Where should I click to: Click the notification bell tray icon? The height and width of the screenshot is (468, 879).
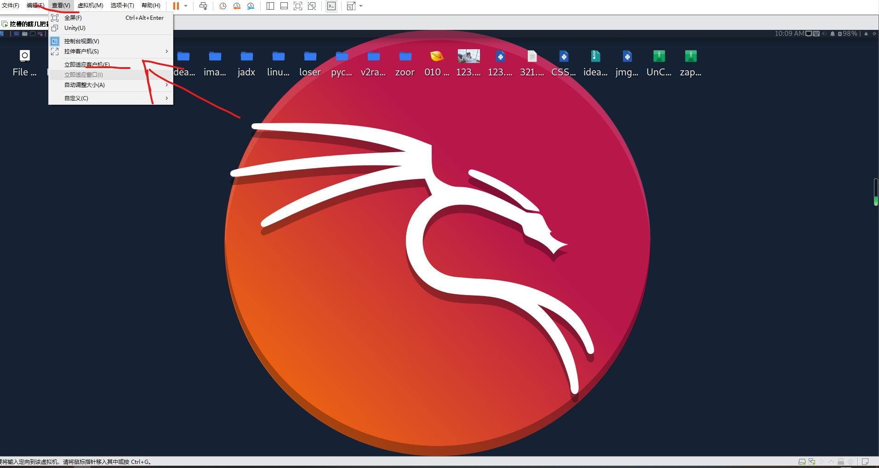coord(833,34)
